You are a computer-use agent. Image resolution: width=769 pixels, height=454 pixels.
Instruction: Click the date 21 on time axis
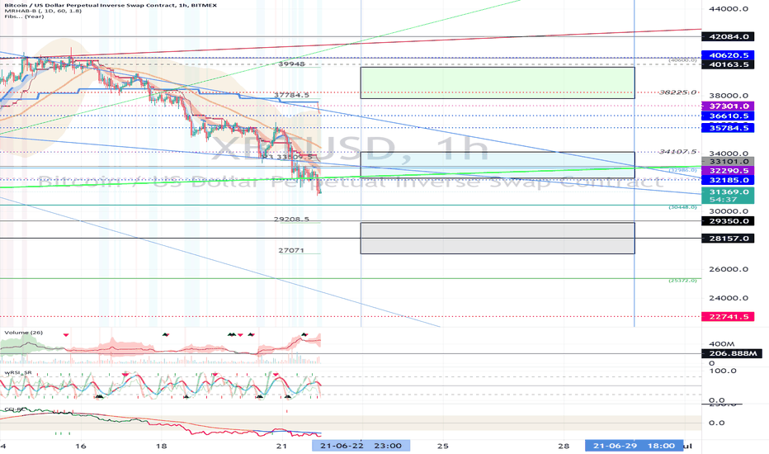point(281,446)
